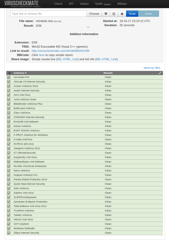
Task: Click COMODO Internet Security name
Action: [29, 117]
